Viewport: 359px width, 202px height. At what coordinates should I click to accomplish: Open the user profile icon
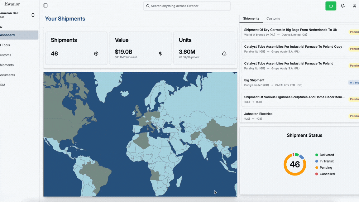coord(354,6)
